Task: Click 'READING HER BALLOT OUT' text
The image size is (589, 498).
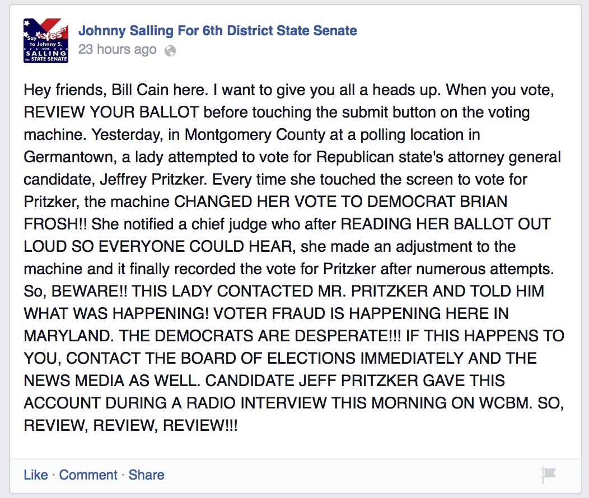Action: click(x=446, y=224)
